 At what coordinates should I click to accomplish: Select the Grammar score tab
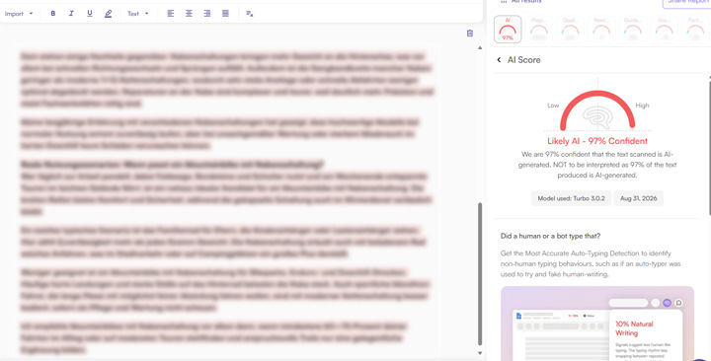(x=664, y=30)
